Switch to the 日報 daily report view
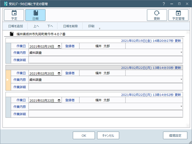Screen dimensions: 192x144 (35, 15)
